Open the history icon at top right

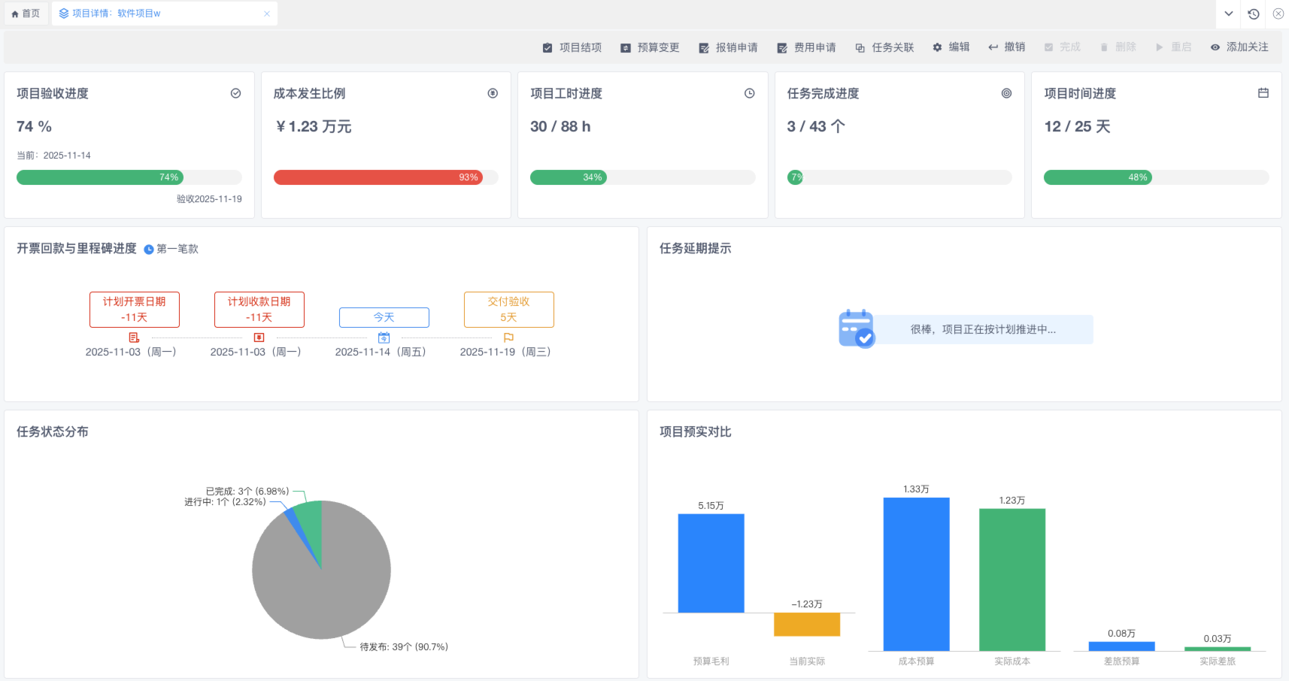point(1253,14)
